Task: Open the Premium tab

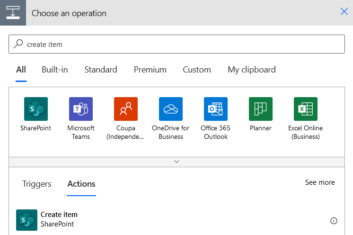Action: click(x=150, y=70)
